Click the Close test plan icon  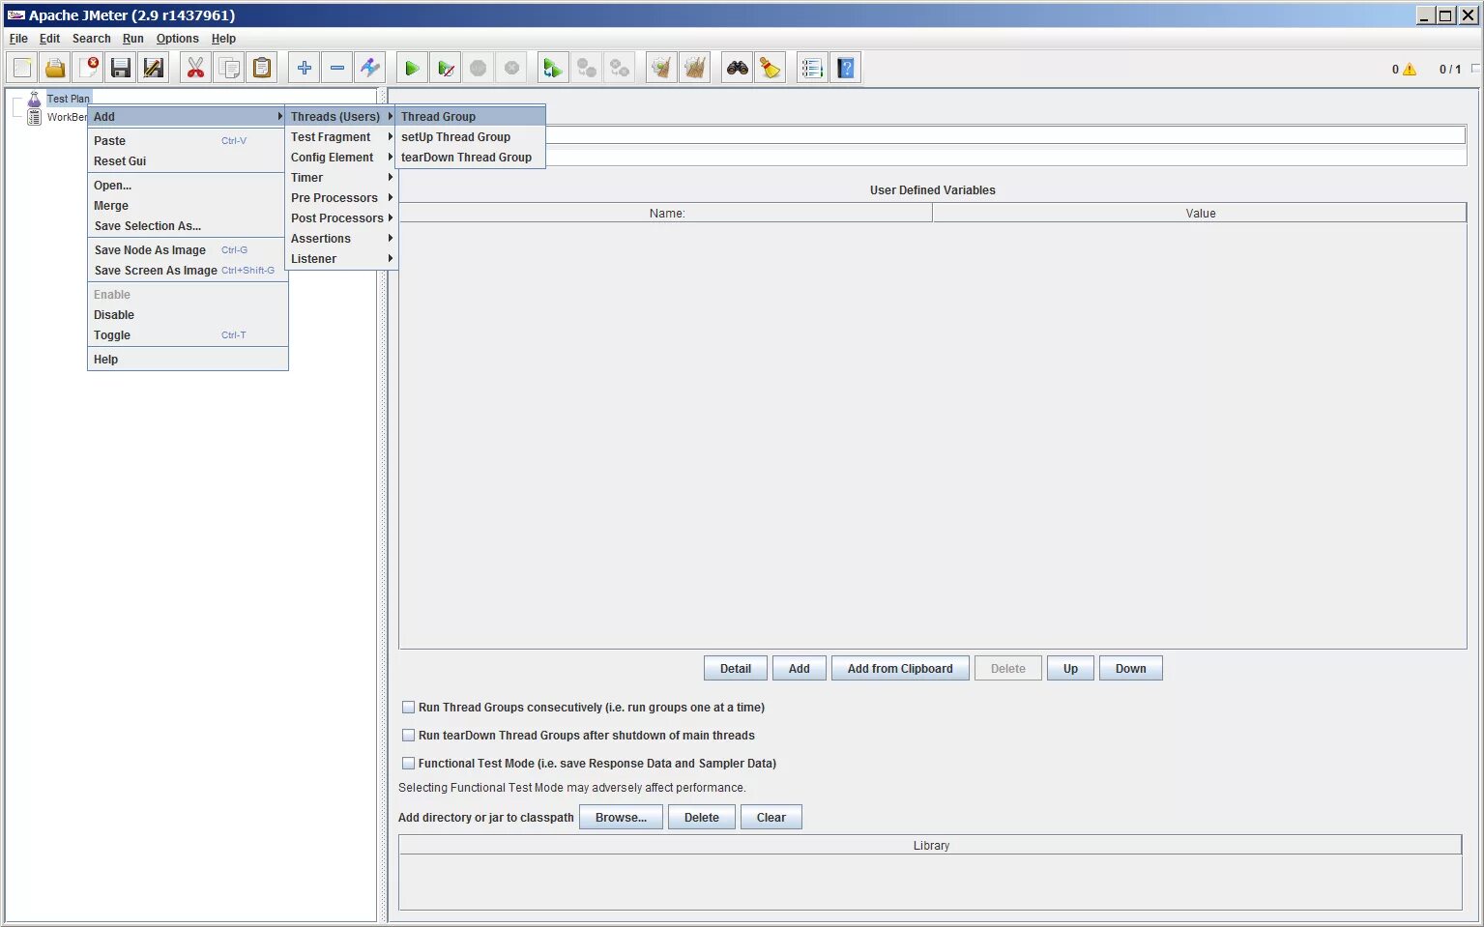pyautogui.click(x=88, y=68)
